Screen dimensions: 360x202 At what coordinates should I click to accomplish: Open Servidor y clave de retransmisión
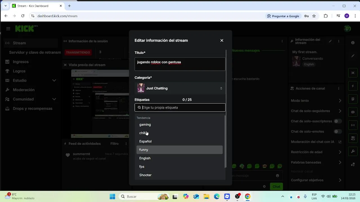[35, 52]
